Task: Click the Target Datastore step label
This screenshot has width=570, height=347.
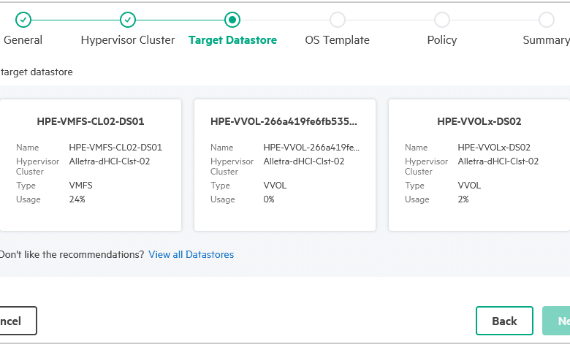Action: (x=232, y=40)
